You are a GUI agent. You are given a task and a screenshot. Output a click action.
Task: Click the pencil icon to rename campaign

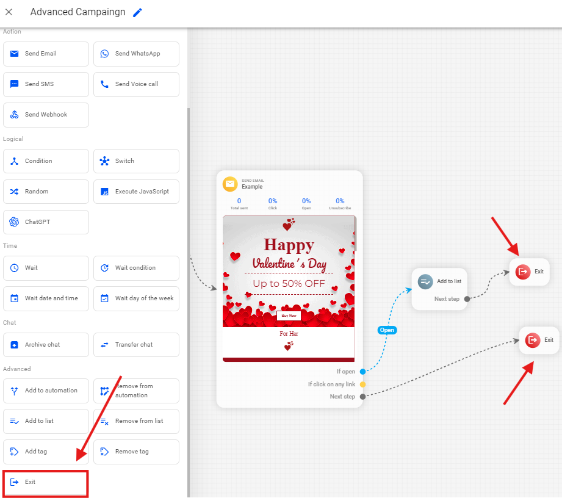click(137, 12)
